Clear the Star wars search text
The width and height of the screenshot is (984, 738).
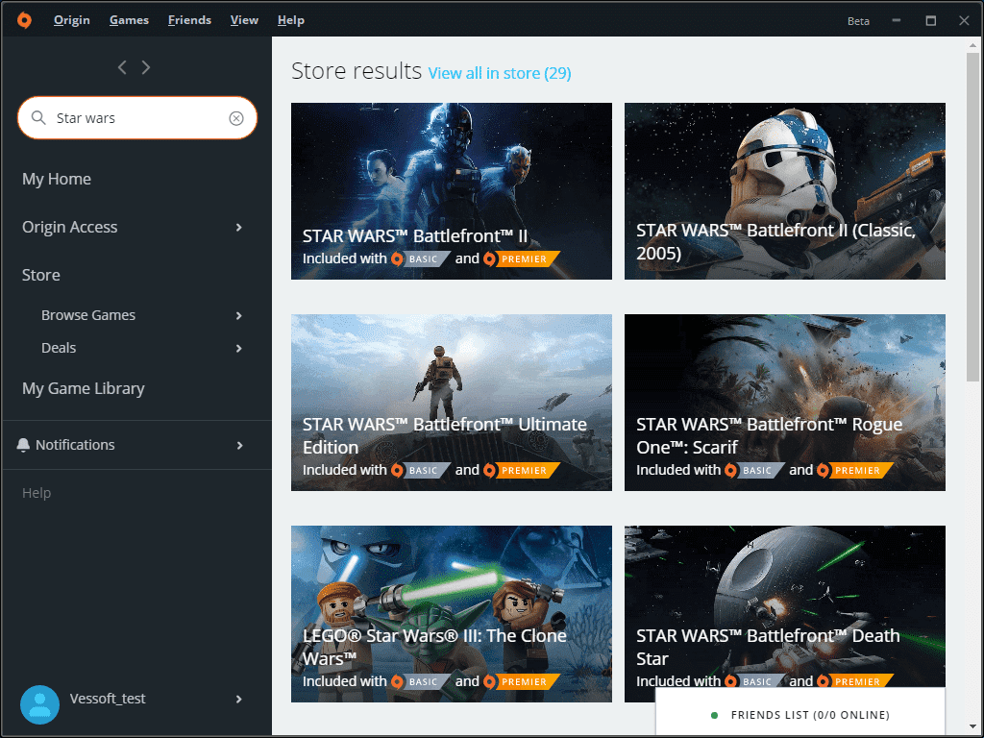click(x=236, y=118)
